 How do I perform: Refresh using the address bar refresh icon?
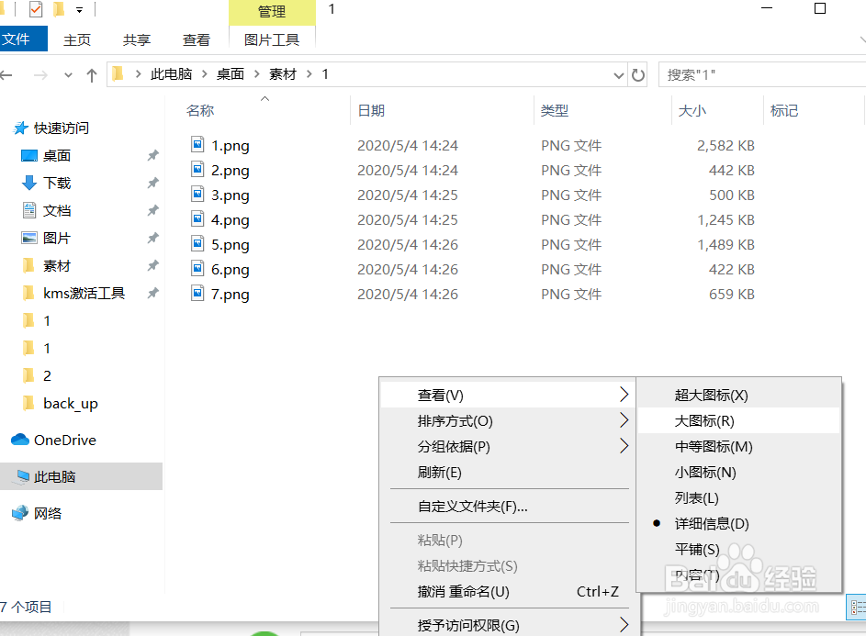click(638, 74)
